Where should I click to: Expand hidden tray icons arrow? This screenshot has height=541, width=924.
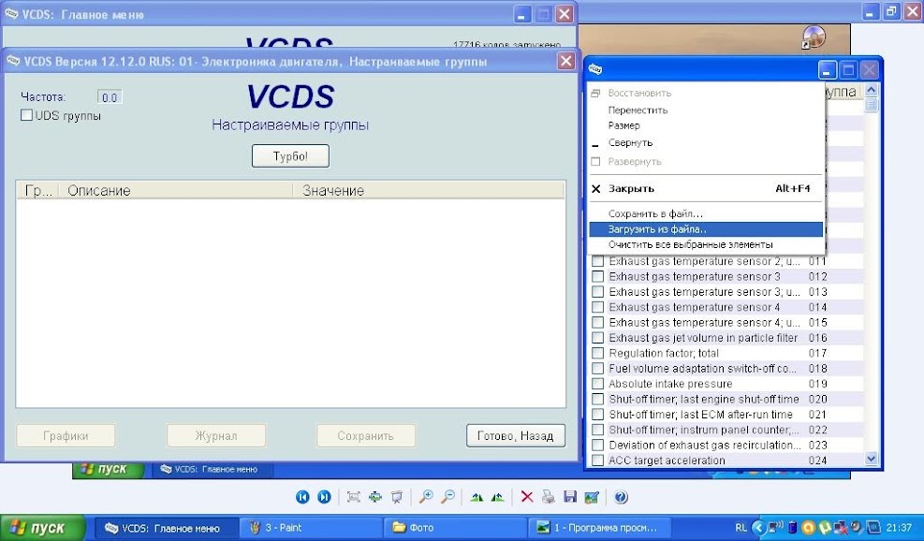759,528
